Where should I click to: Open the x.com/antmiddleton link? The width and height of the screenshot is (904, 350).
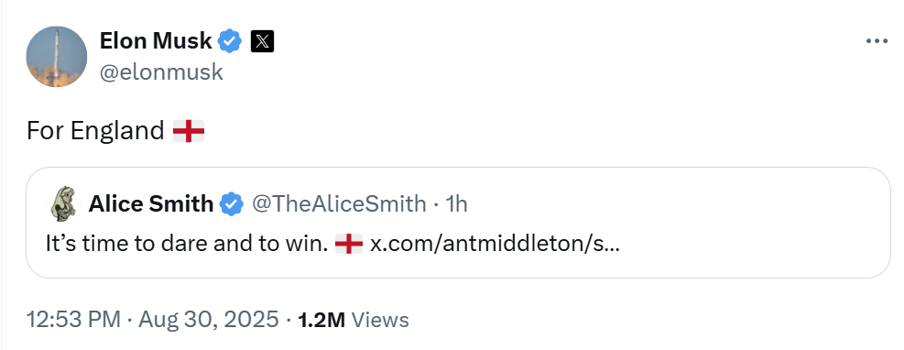pos(495,244)
